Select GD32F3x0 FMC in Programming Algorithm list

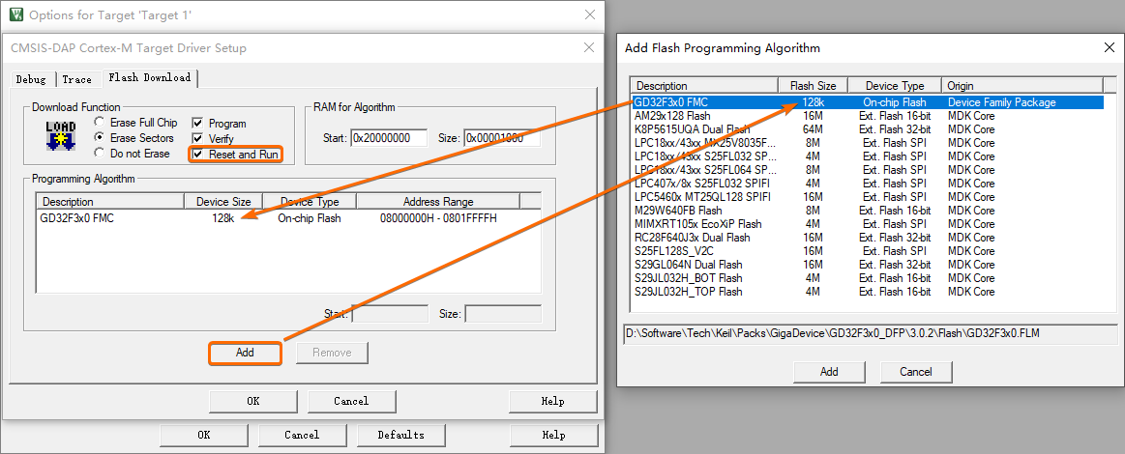pos(288,218)
